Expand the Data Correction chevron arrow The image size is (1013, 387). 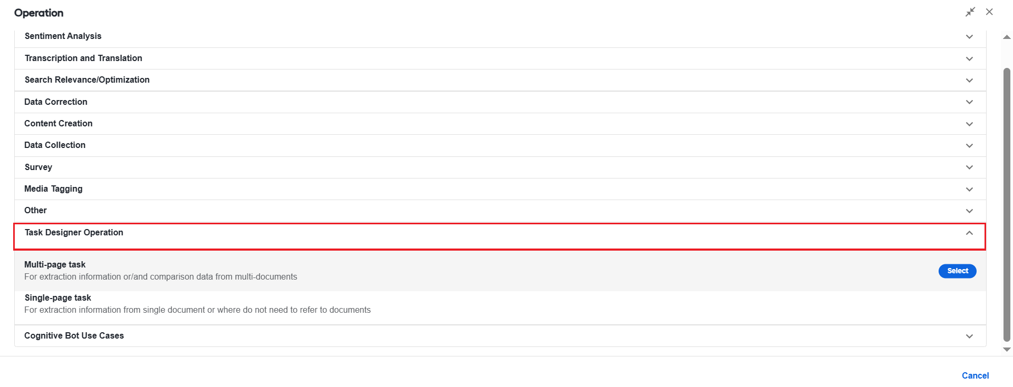tap(969, 102)
